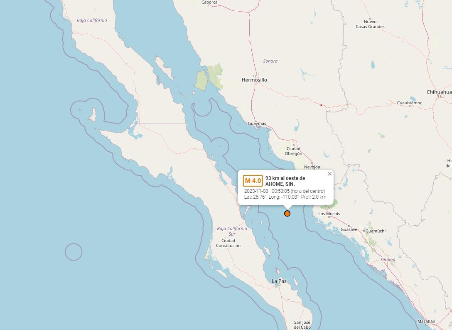Click the orange earthquake epicenter marker
Viewport: 452px width, 330px height.
point(287,214)
